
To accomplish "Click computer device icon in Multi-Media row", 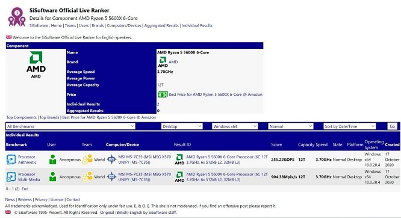I will (x=111, y=176).
